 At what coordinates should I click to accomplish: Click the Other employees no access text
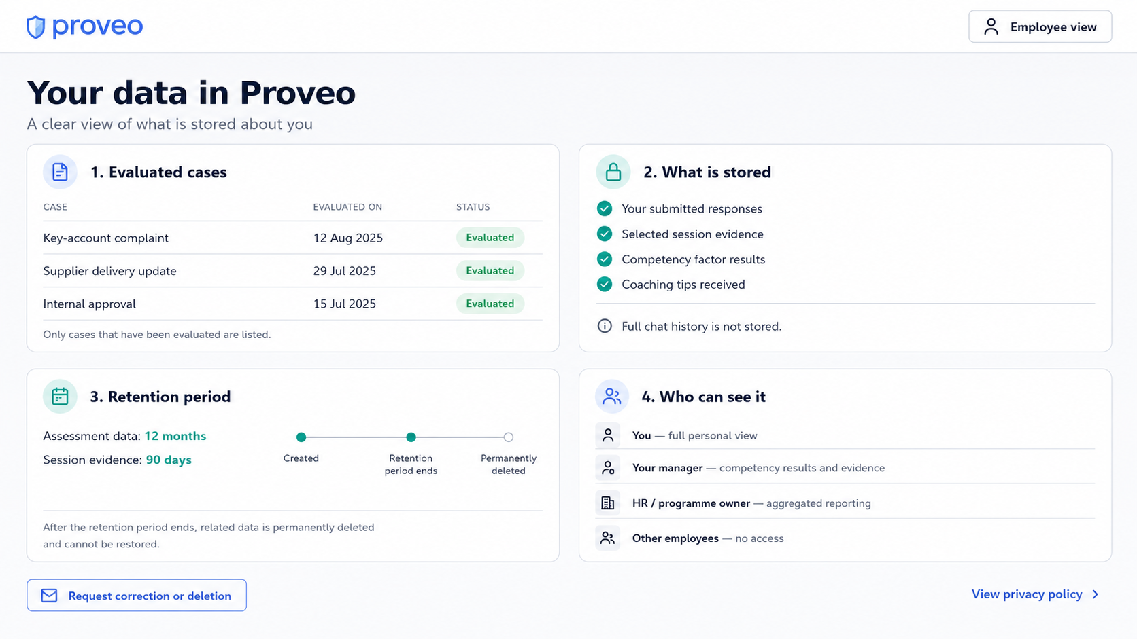click(x=708, y=538)
